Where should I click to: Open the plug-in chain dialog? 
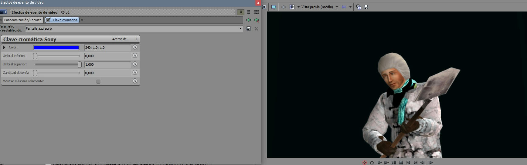pos(249,20)
